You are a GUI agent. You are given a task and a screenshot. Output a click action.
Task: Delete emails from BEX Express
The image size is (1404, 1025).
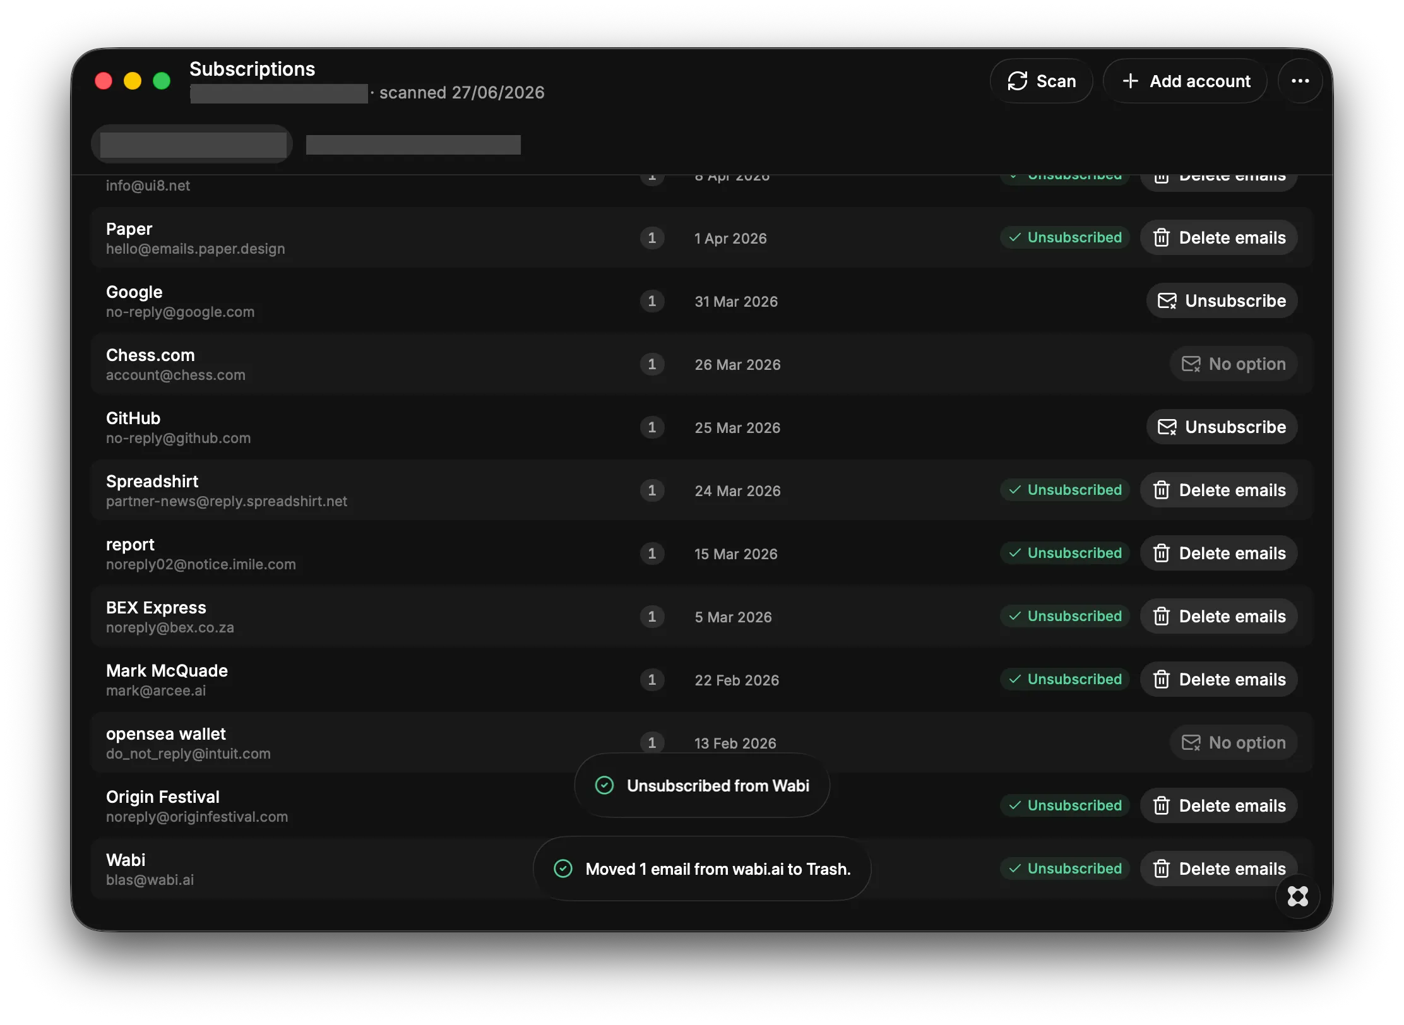(1218, 617)
